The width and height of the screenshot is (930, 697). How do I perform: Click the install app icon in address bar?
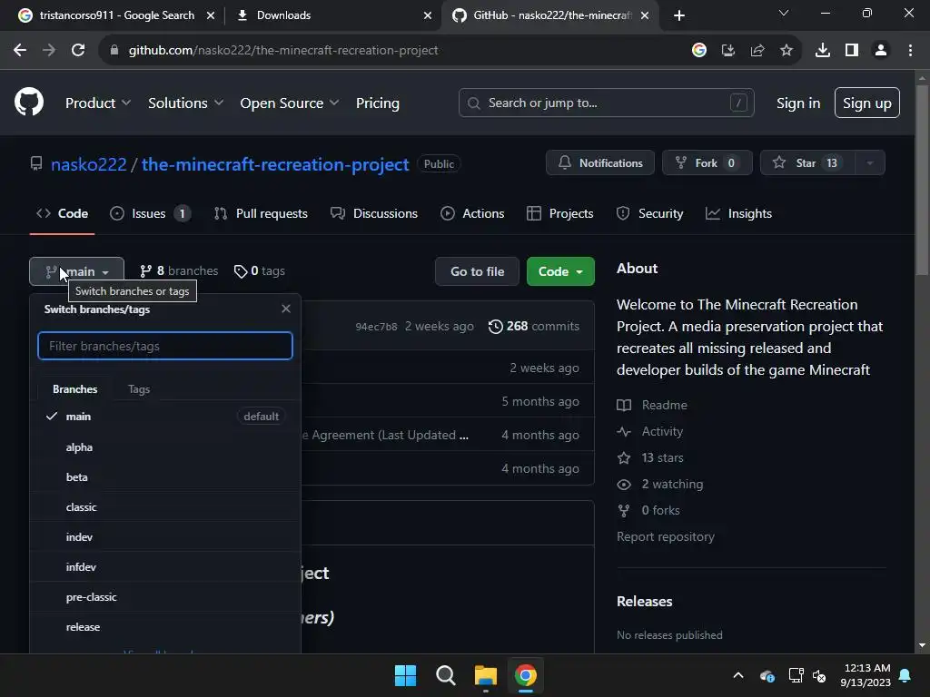[x=728, y=51]
